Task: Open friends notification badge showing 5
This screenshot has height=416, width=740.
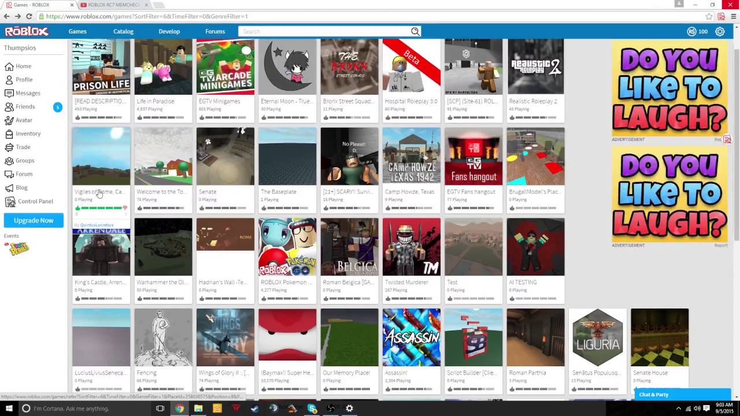Action: 57,107
